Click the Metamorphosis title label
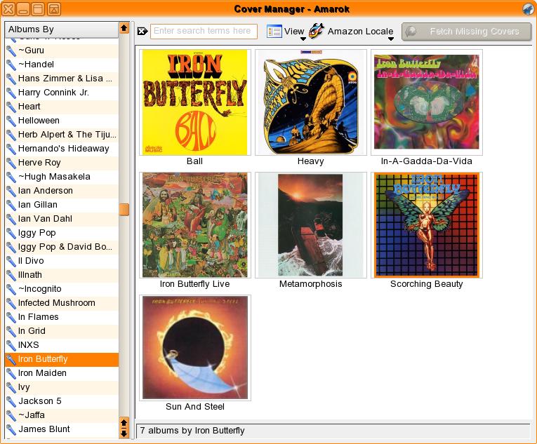Viewport: 537px width, 444px height. click(x=311, y=284)
